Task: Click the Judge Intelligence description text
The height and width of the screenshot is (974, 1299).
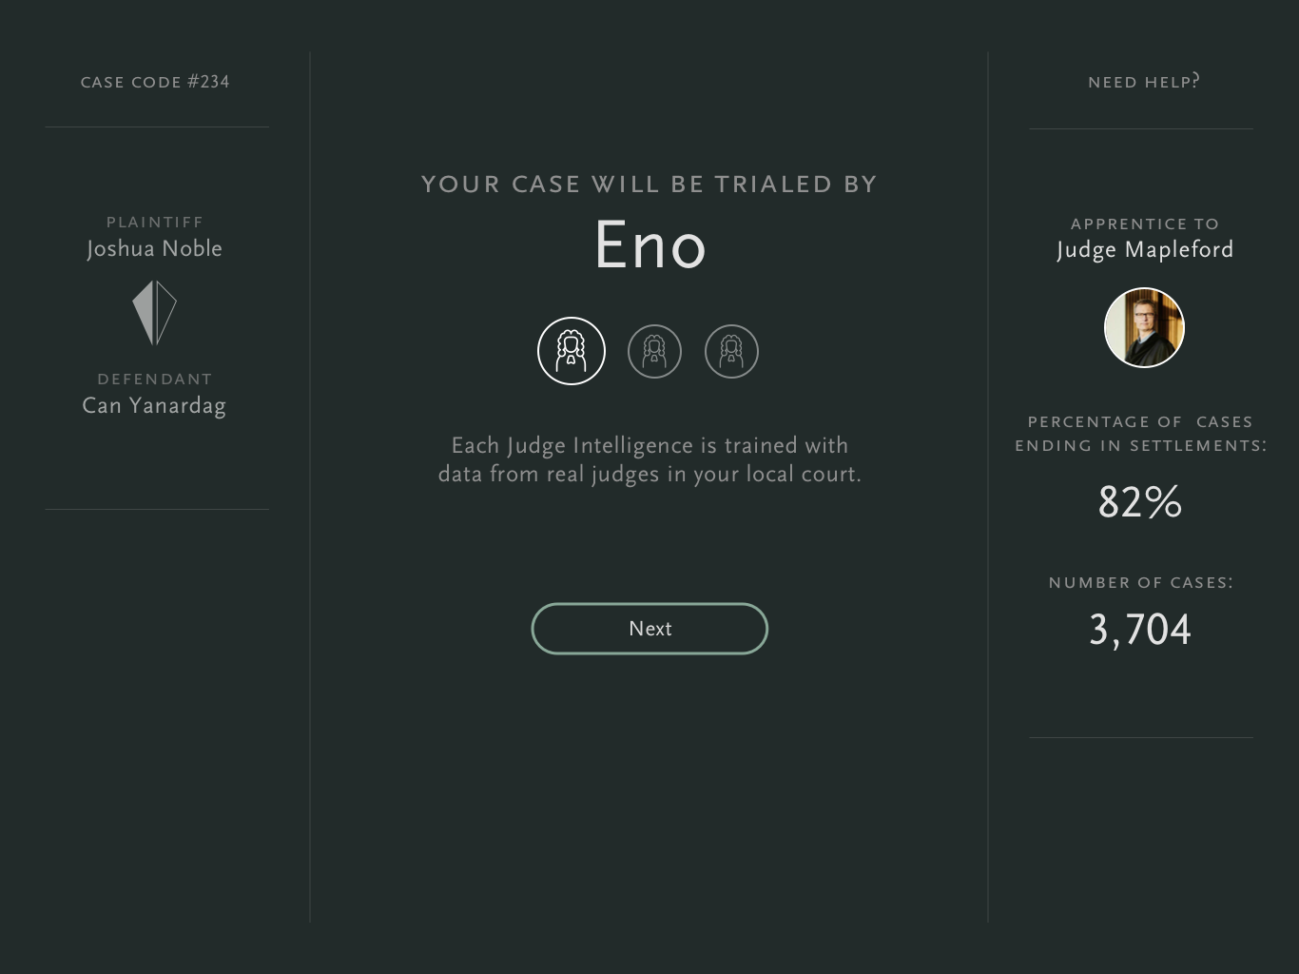Action: coord(649,459)
